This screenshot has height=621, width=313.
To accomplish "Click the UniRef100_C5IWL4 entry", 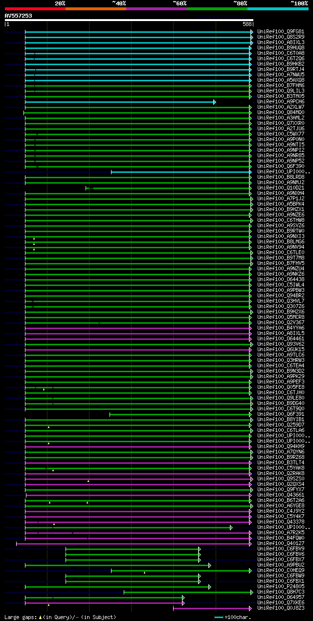I will click(281, 285).
